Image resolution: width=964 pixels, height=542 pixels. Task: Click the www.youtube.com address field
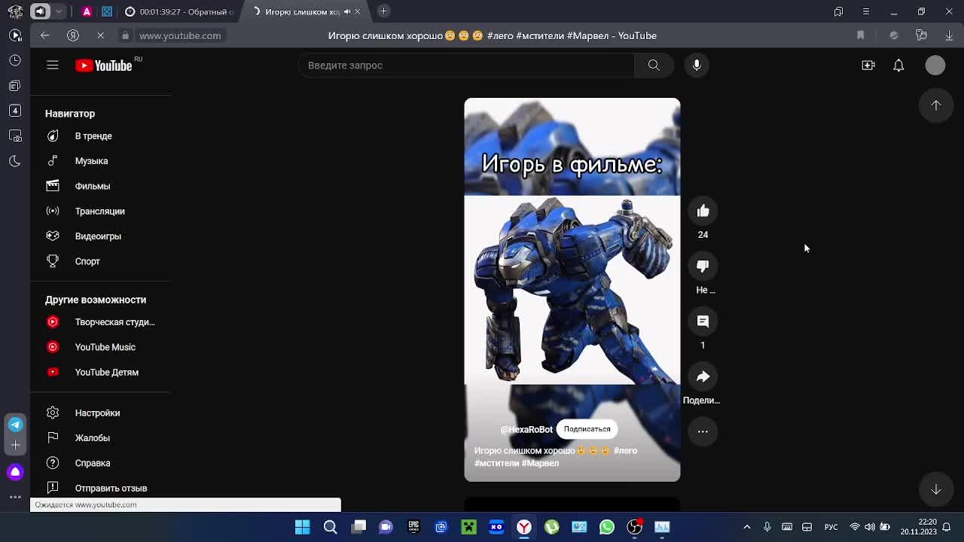180,35
